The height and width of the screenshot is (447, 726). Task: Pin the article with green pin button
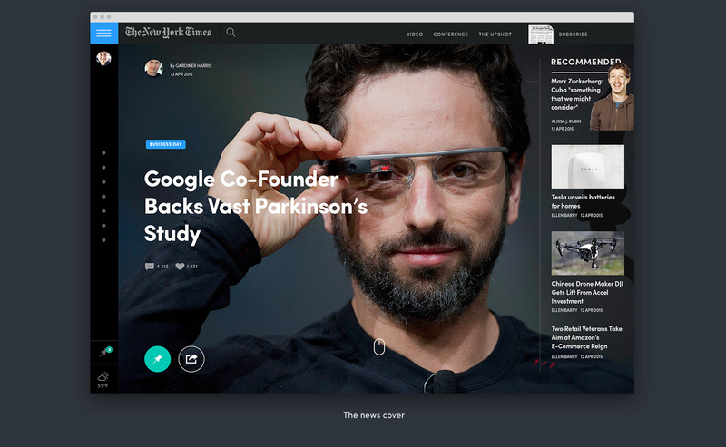pyautogui.click(x=157, y=359)
